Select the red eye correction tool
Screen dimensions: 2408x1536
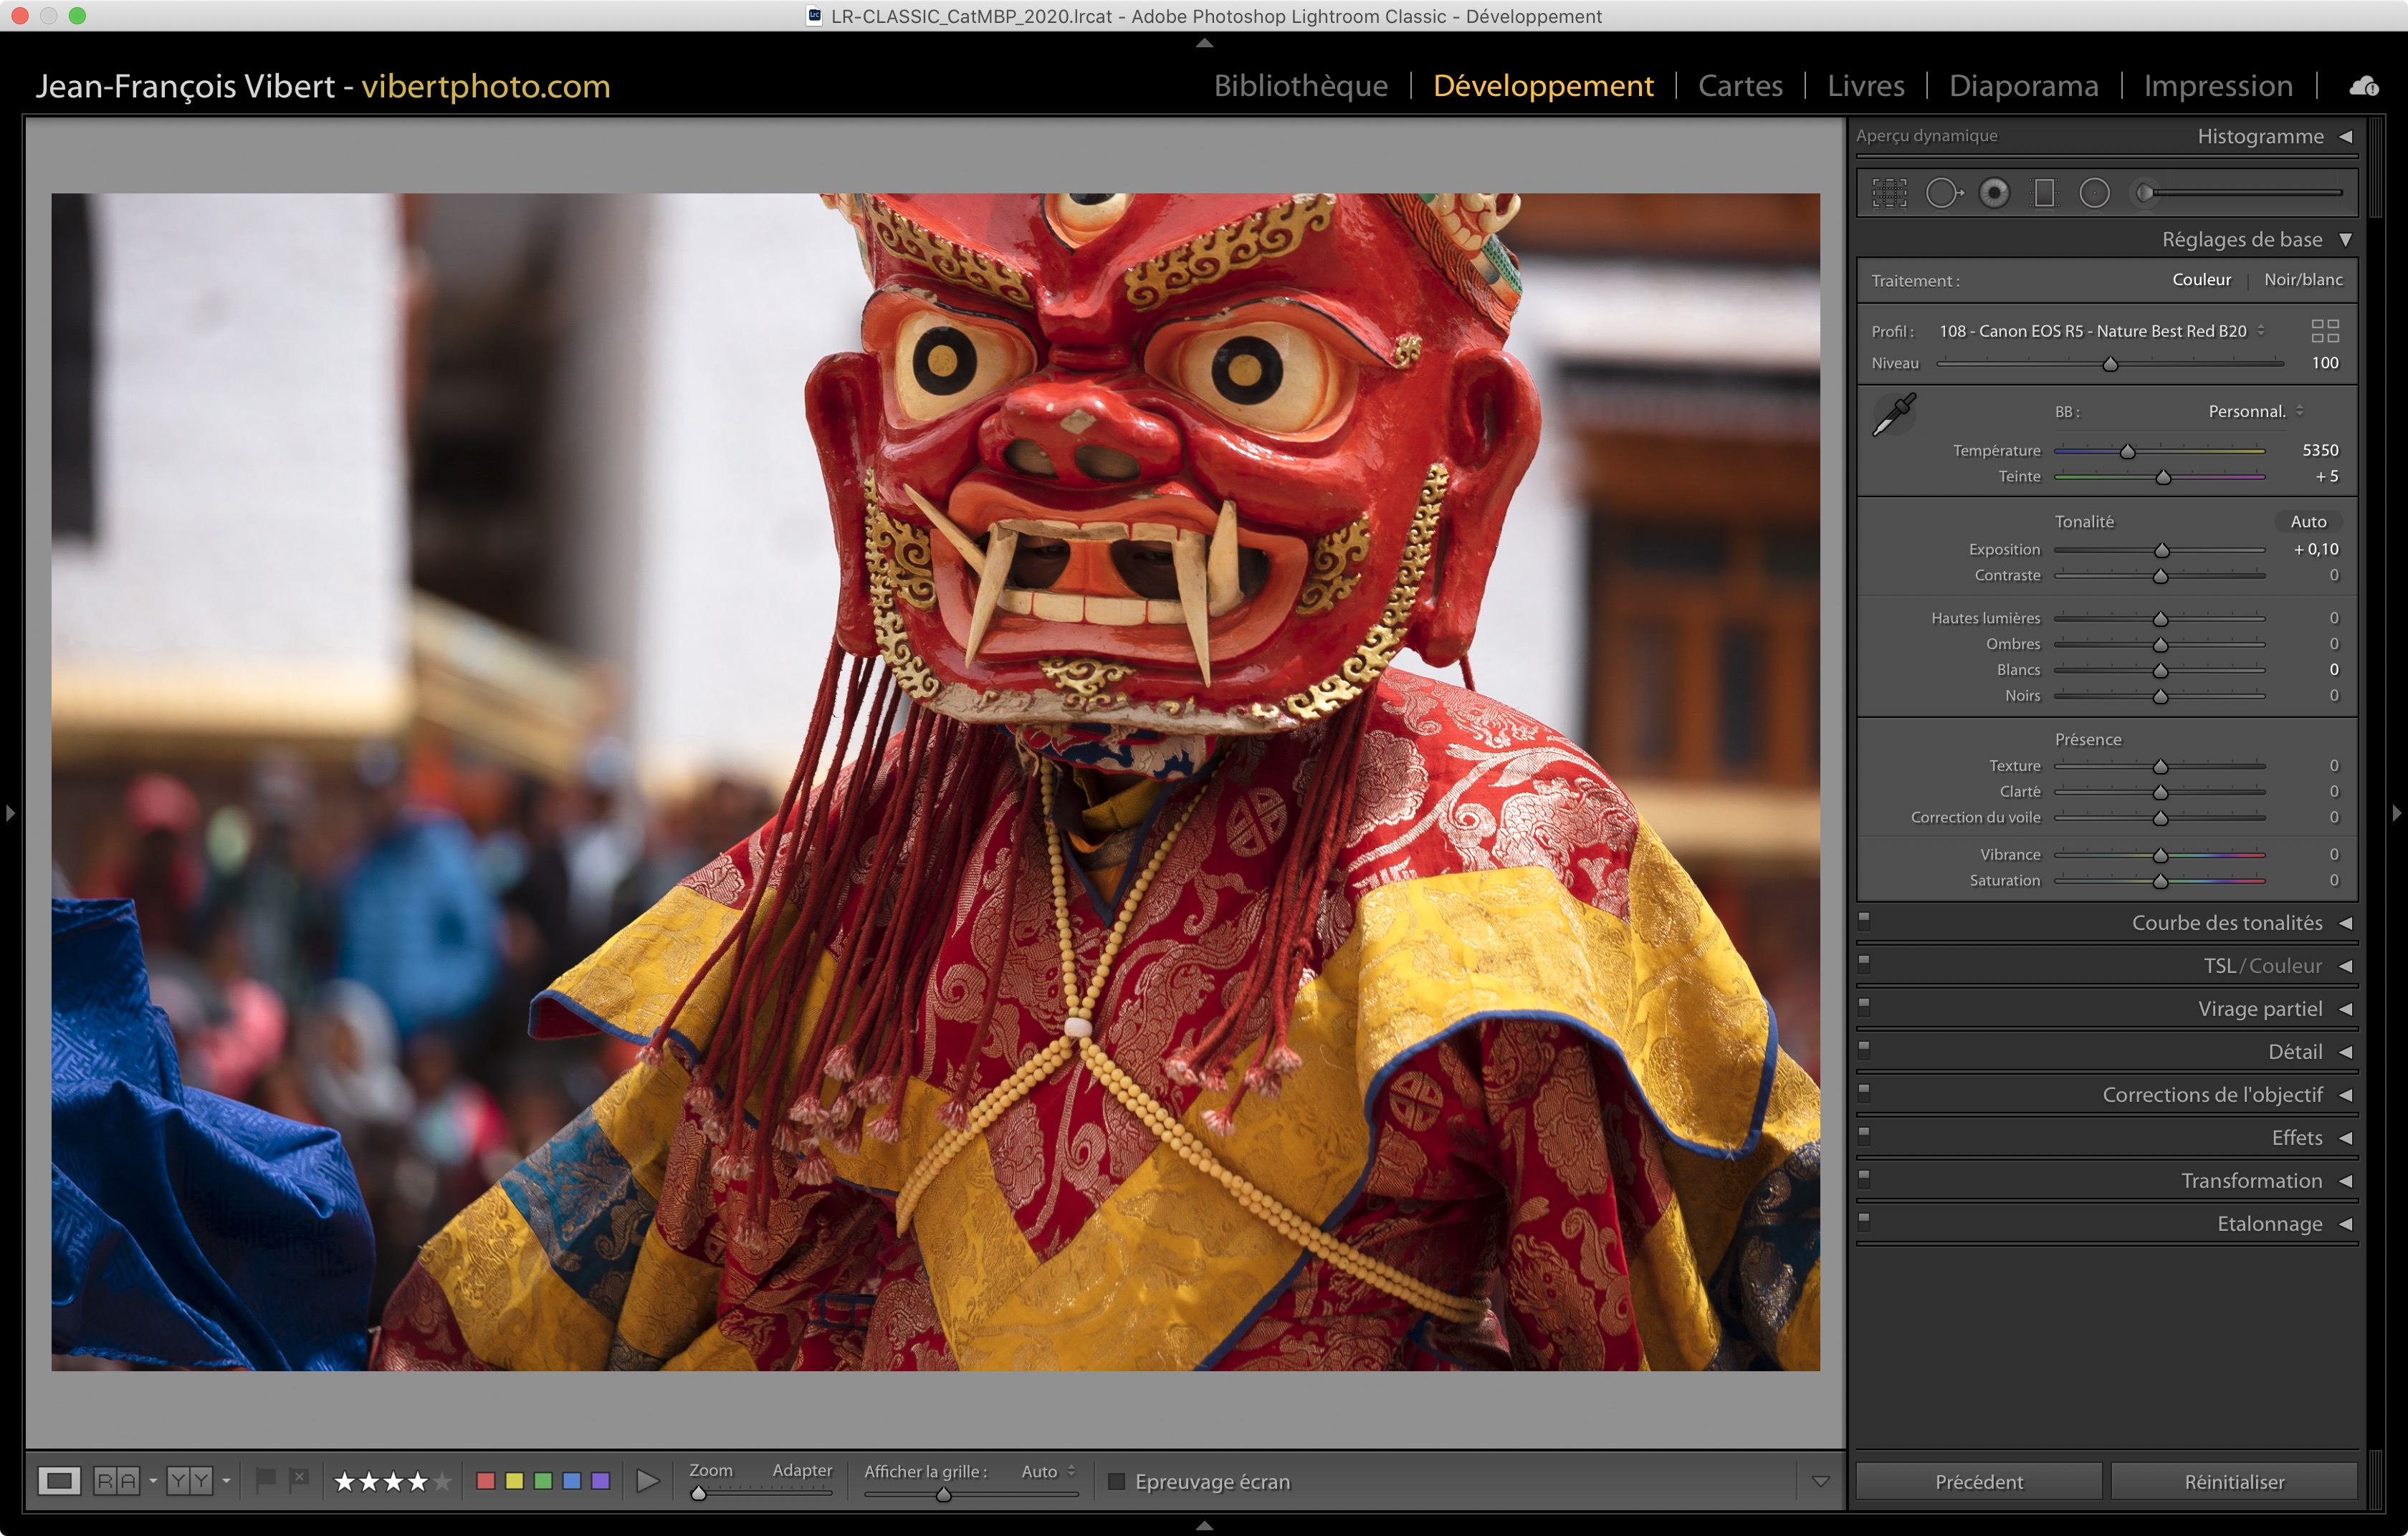click(x=1994, y=193)
